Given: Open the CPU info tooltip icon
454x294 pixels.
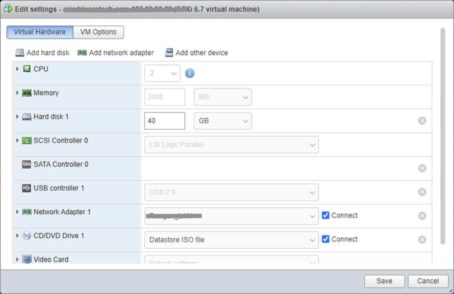Looking at the screenshot, I should pyautogui.click(x=190, y=73).
